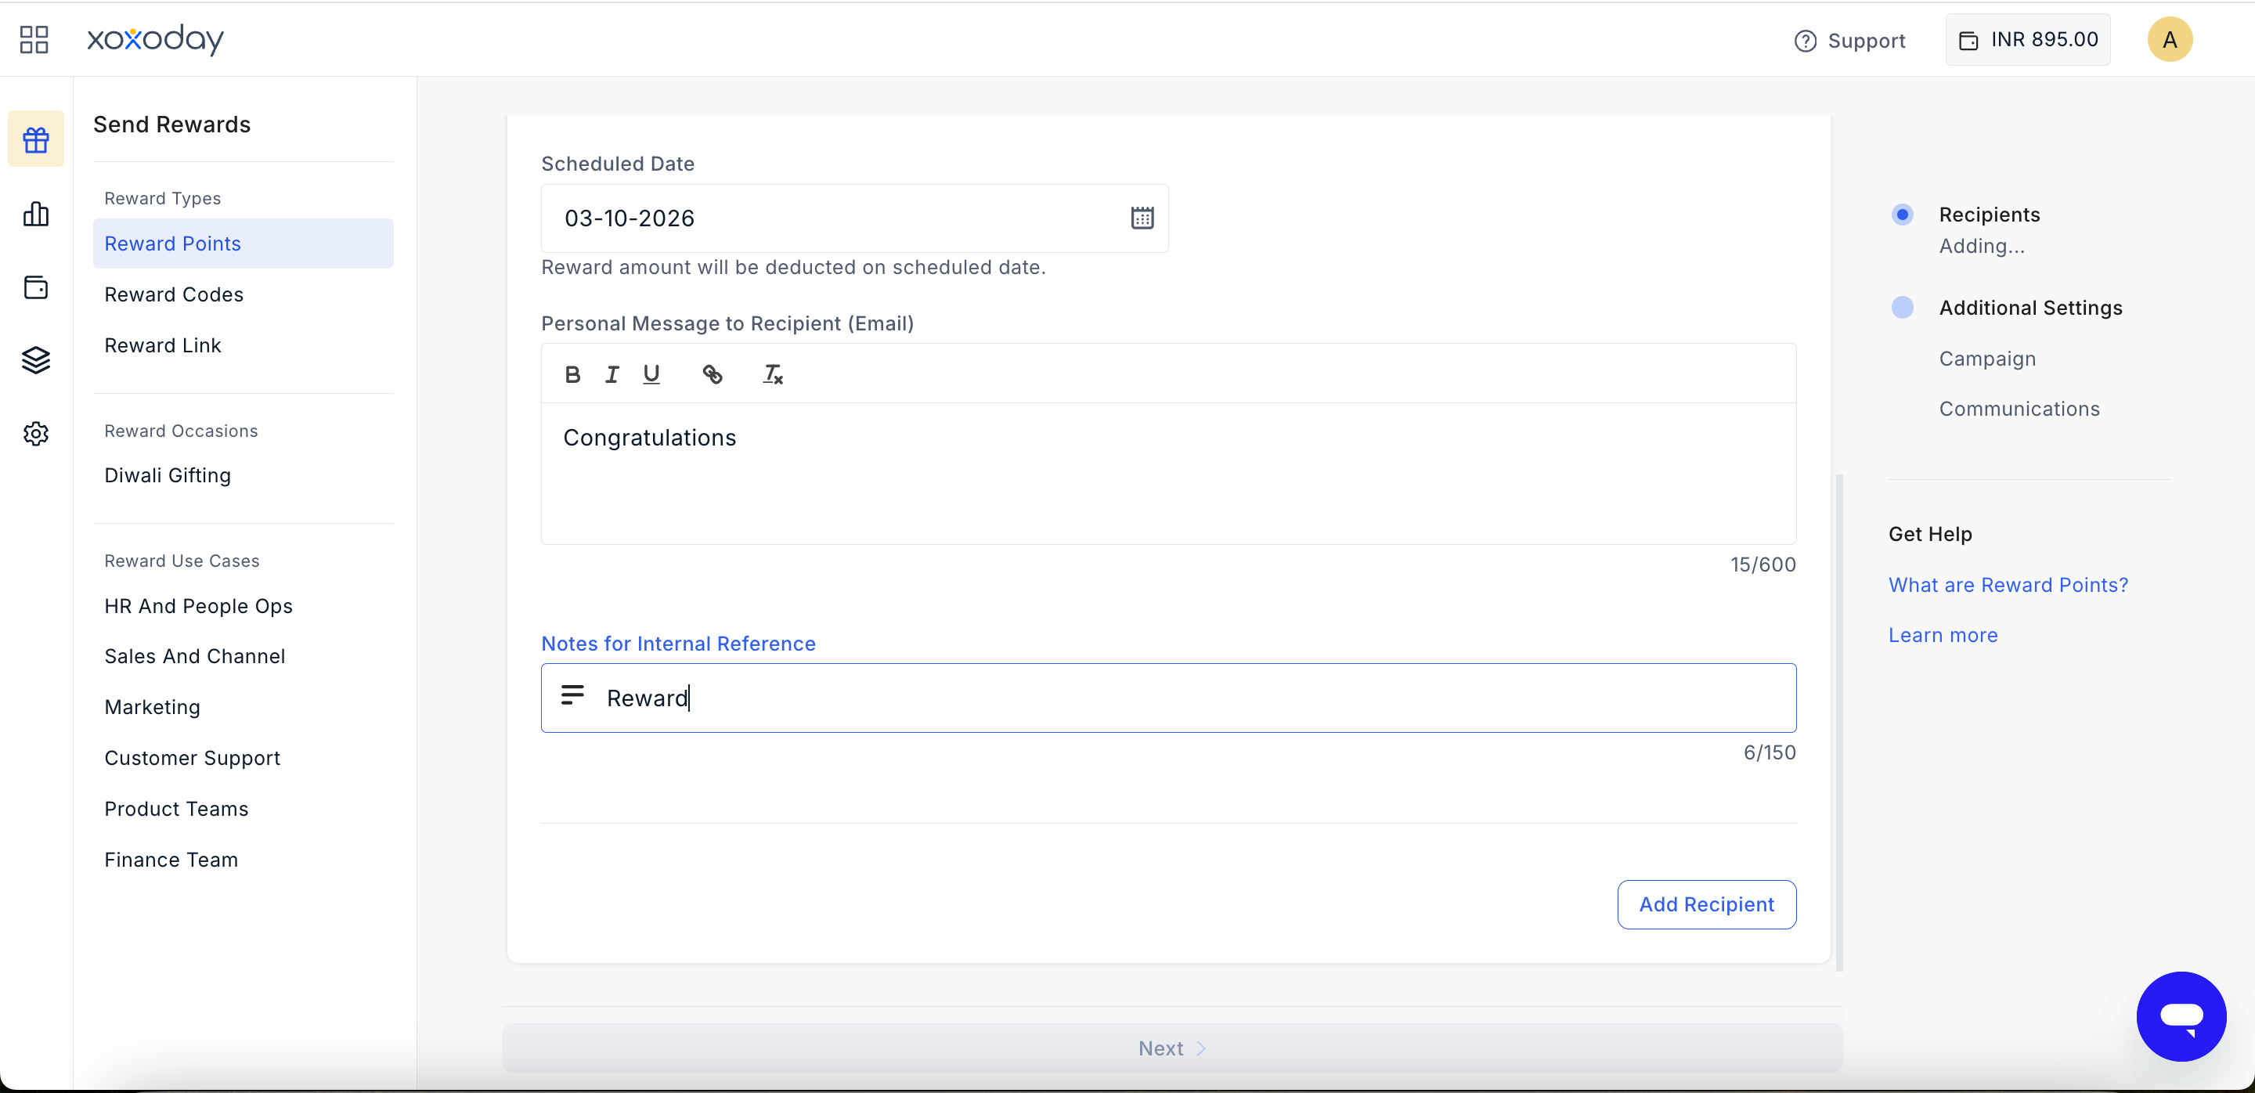Jump to Campaign settings
This screenshot has height=1093, width=2255.
coord(1987,359)
